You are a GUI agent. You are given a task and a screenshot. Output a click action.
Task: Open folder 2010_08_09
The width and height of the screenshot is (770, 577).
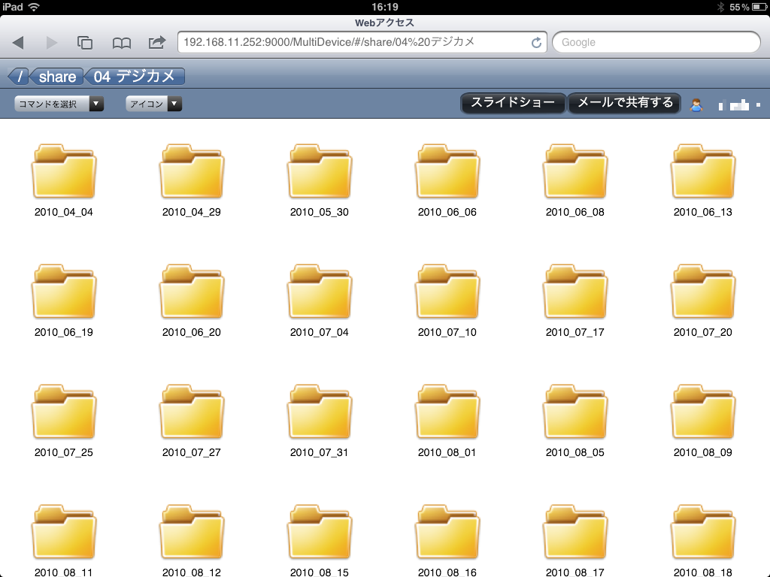[703, 421]
